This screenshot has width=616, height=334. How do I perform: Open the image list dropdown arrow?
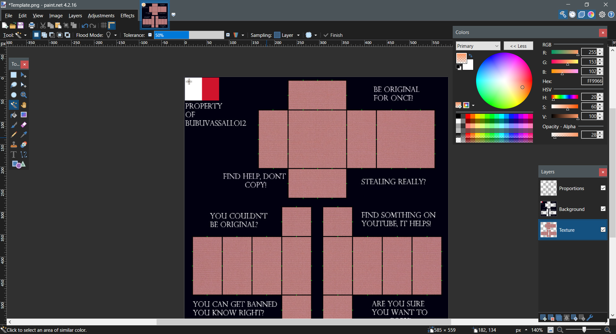point(174,15)
